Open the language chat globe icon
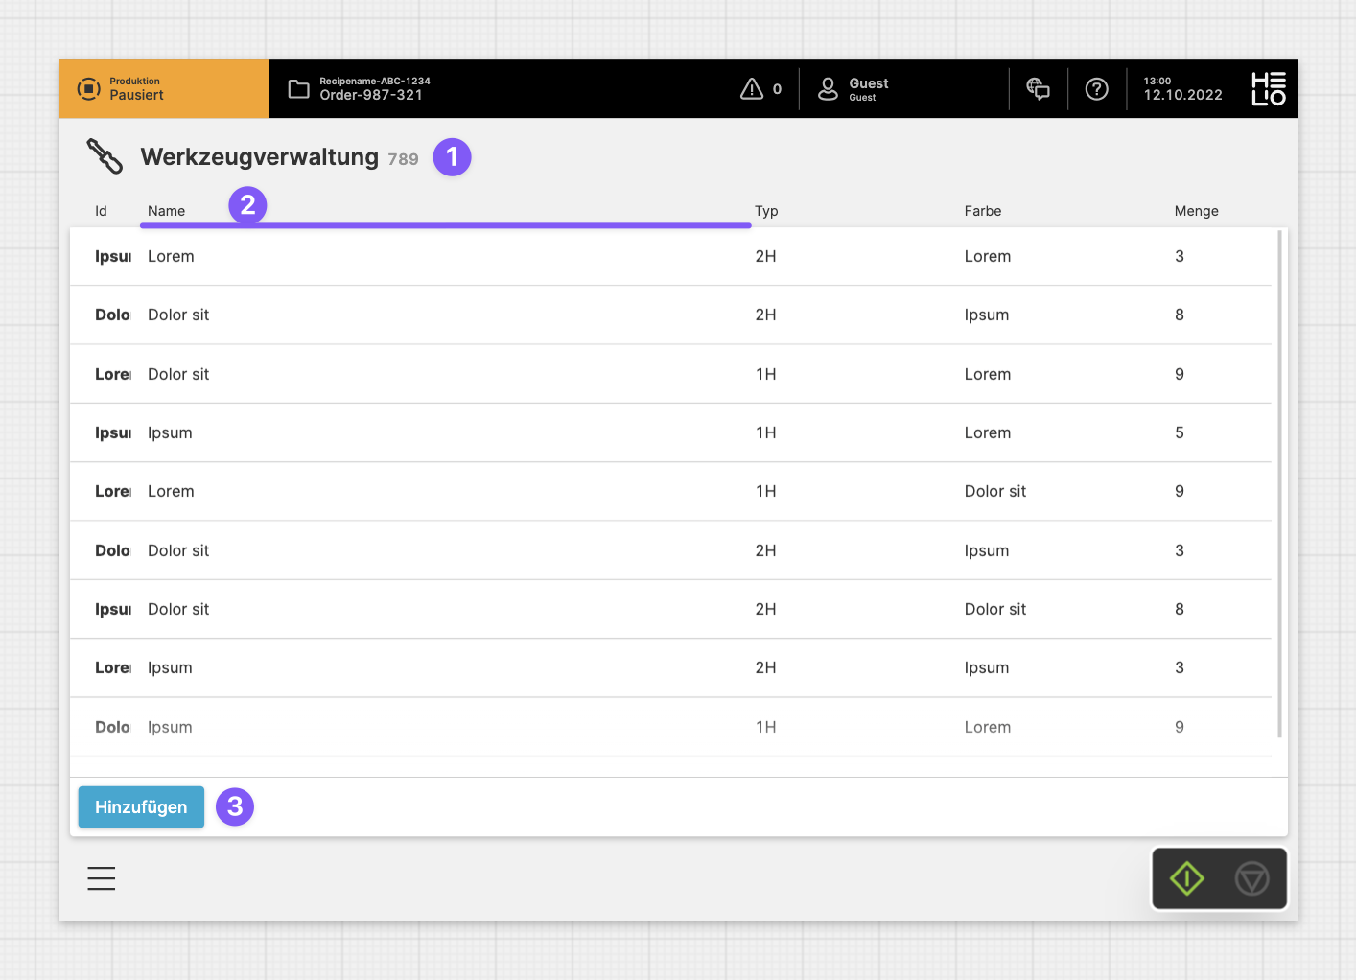Image resolution: width=1356 pixels, height=980 pixels. coord(1038,89)
